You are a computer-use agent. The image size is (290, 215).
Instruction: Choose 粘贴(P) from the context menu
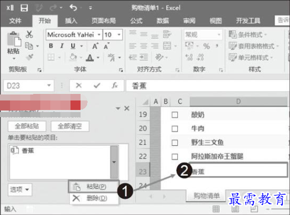tap(94, 186)
